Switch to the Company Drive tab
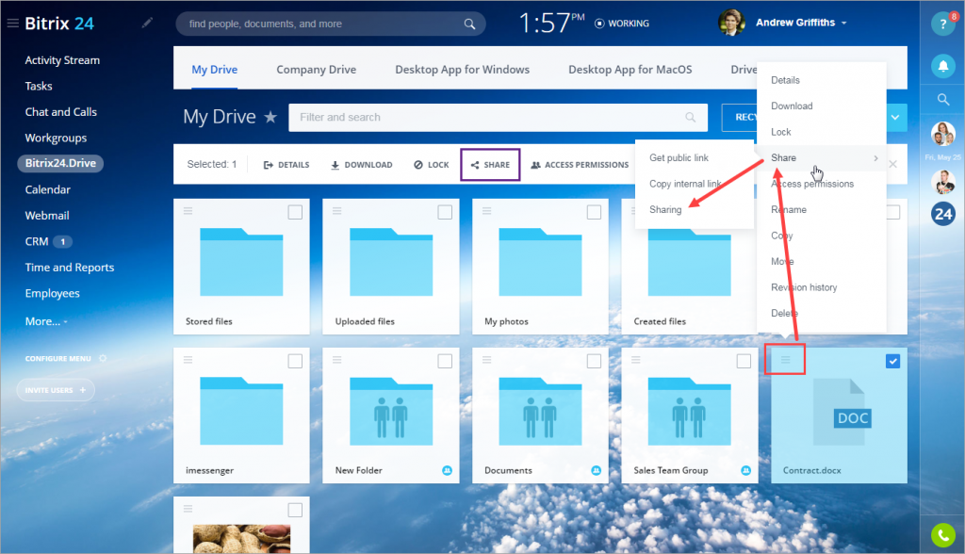Image resolution: width=965 pixels, height=554 pixels. 317,70
